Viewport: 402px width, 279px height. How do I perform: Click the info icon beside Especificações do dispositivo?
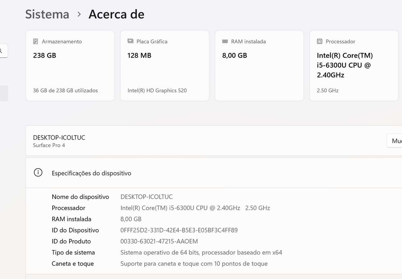(38, 172)
